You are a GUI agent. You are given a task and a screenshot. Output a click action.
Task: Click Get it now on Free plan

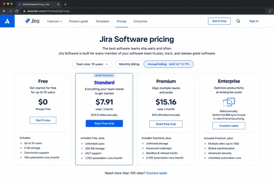tap(43, 120)
